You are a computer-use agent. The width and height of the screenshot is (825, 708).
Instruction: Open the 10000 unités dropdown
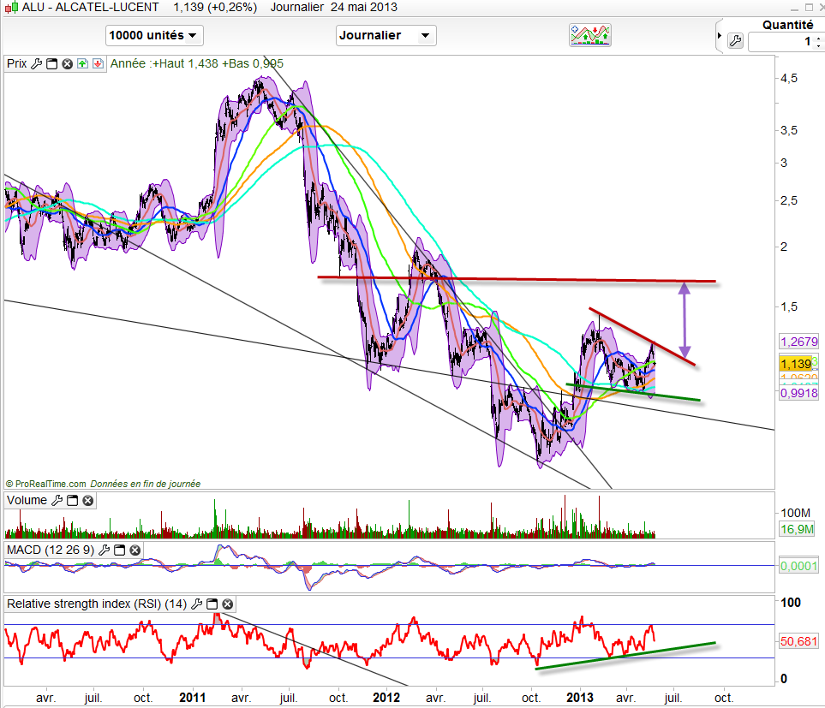[154, 35]
